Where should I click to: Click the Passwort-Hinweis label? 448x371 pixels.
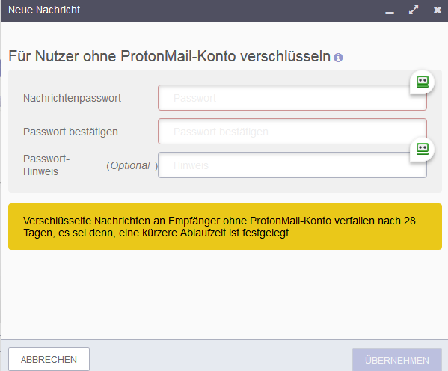(x=46, y=165)
